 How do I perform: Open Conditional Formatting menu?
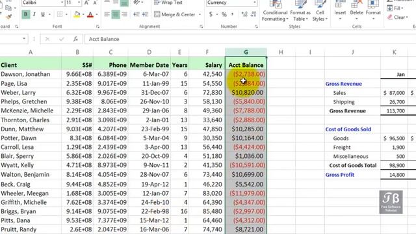coord(275,11)
